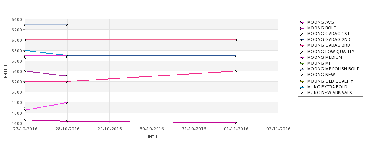Viewport: 374px width, 164px height.
Task: Click the MOONG BOLD legend marker icon
Action: click(302, 28)
